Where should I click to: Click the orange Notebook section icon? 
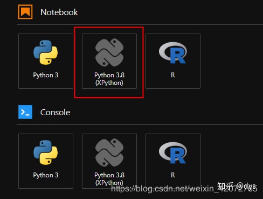[25, 12]
